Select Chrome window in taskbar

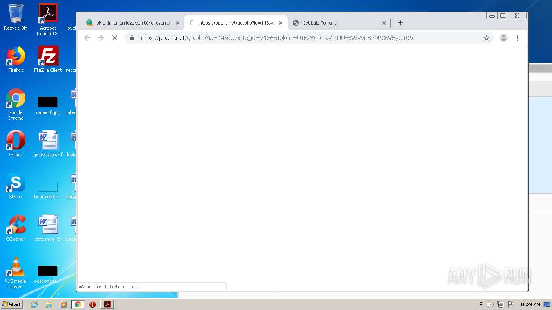coord(78,304)
